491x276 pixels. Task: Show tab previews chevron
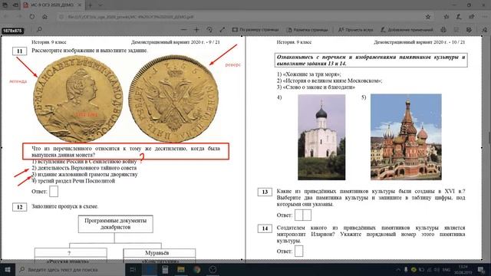pos(101,5)
